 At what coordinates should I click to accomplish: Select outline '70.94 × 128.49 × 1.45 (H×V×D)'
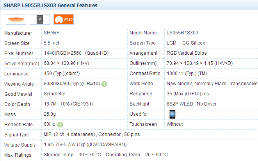click(x=199, y=63)
